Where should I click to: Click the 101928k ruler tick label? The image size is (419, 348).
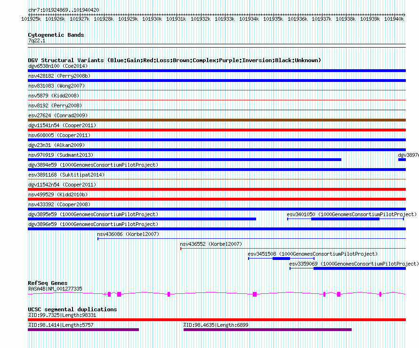click(x=104, y=19)
